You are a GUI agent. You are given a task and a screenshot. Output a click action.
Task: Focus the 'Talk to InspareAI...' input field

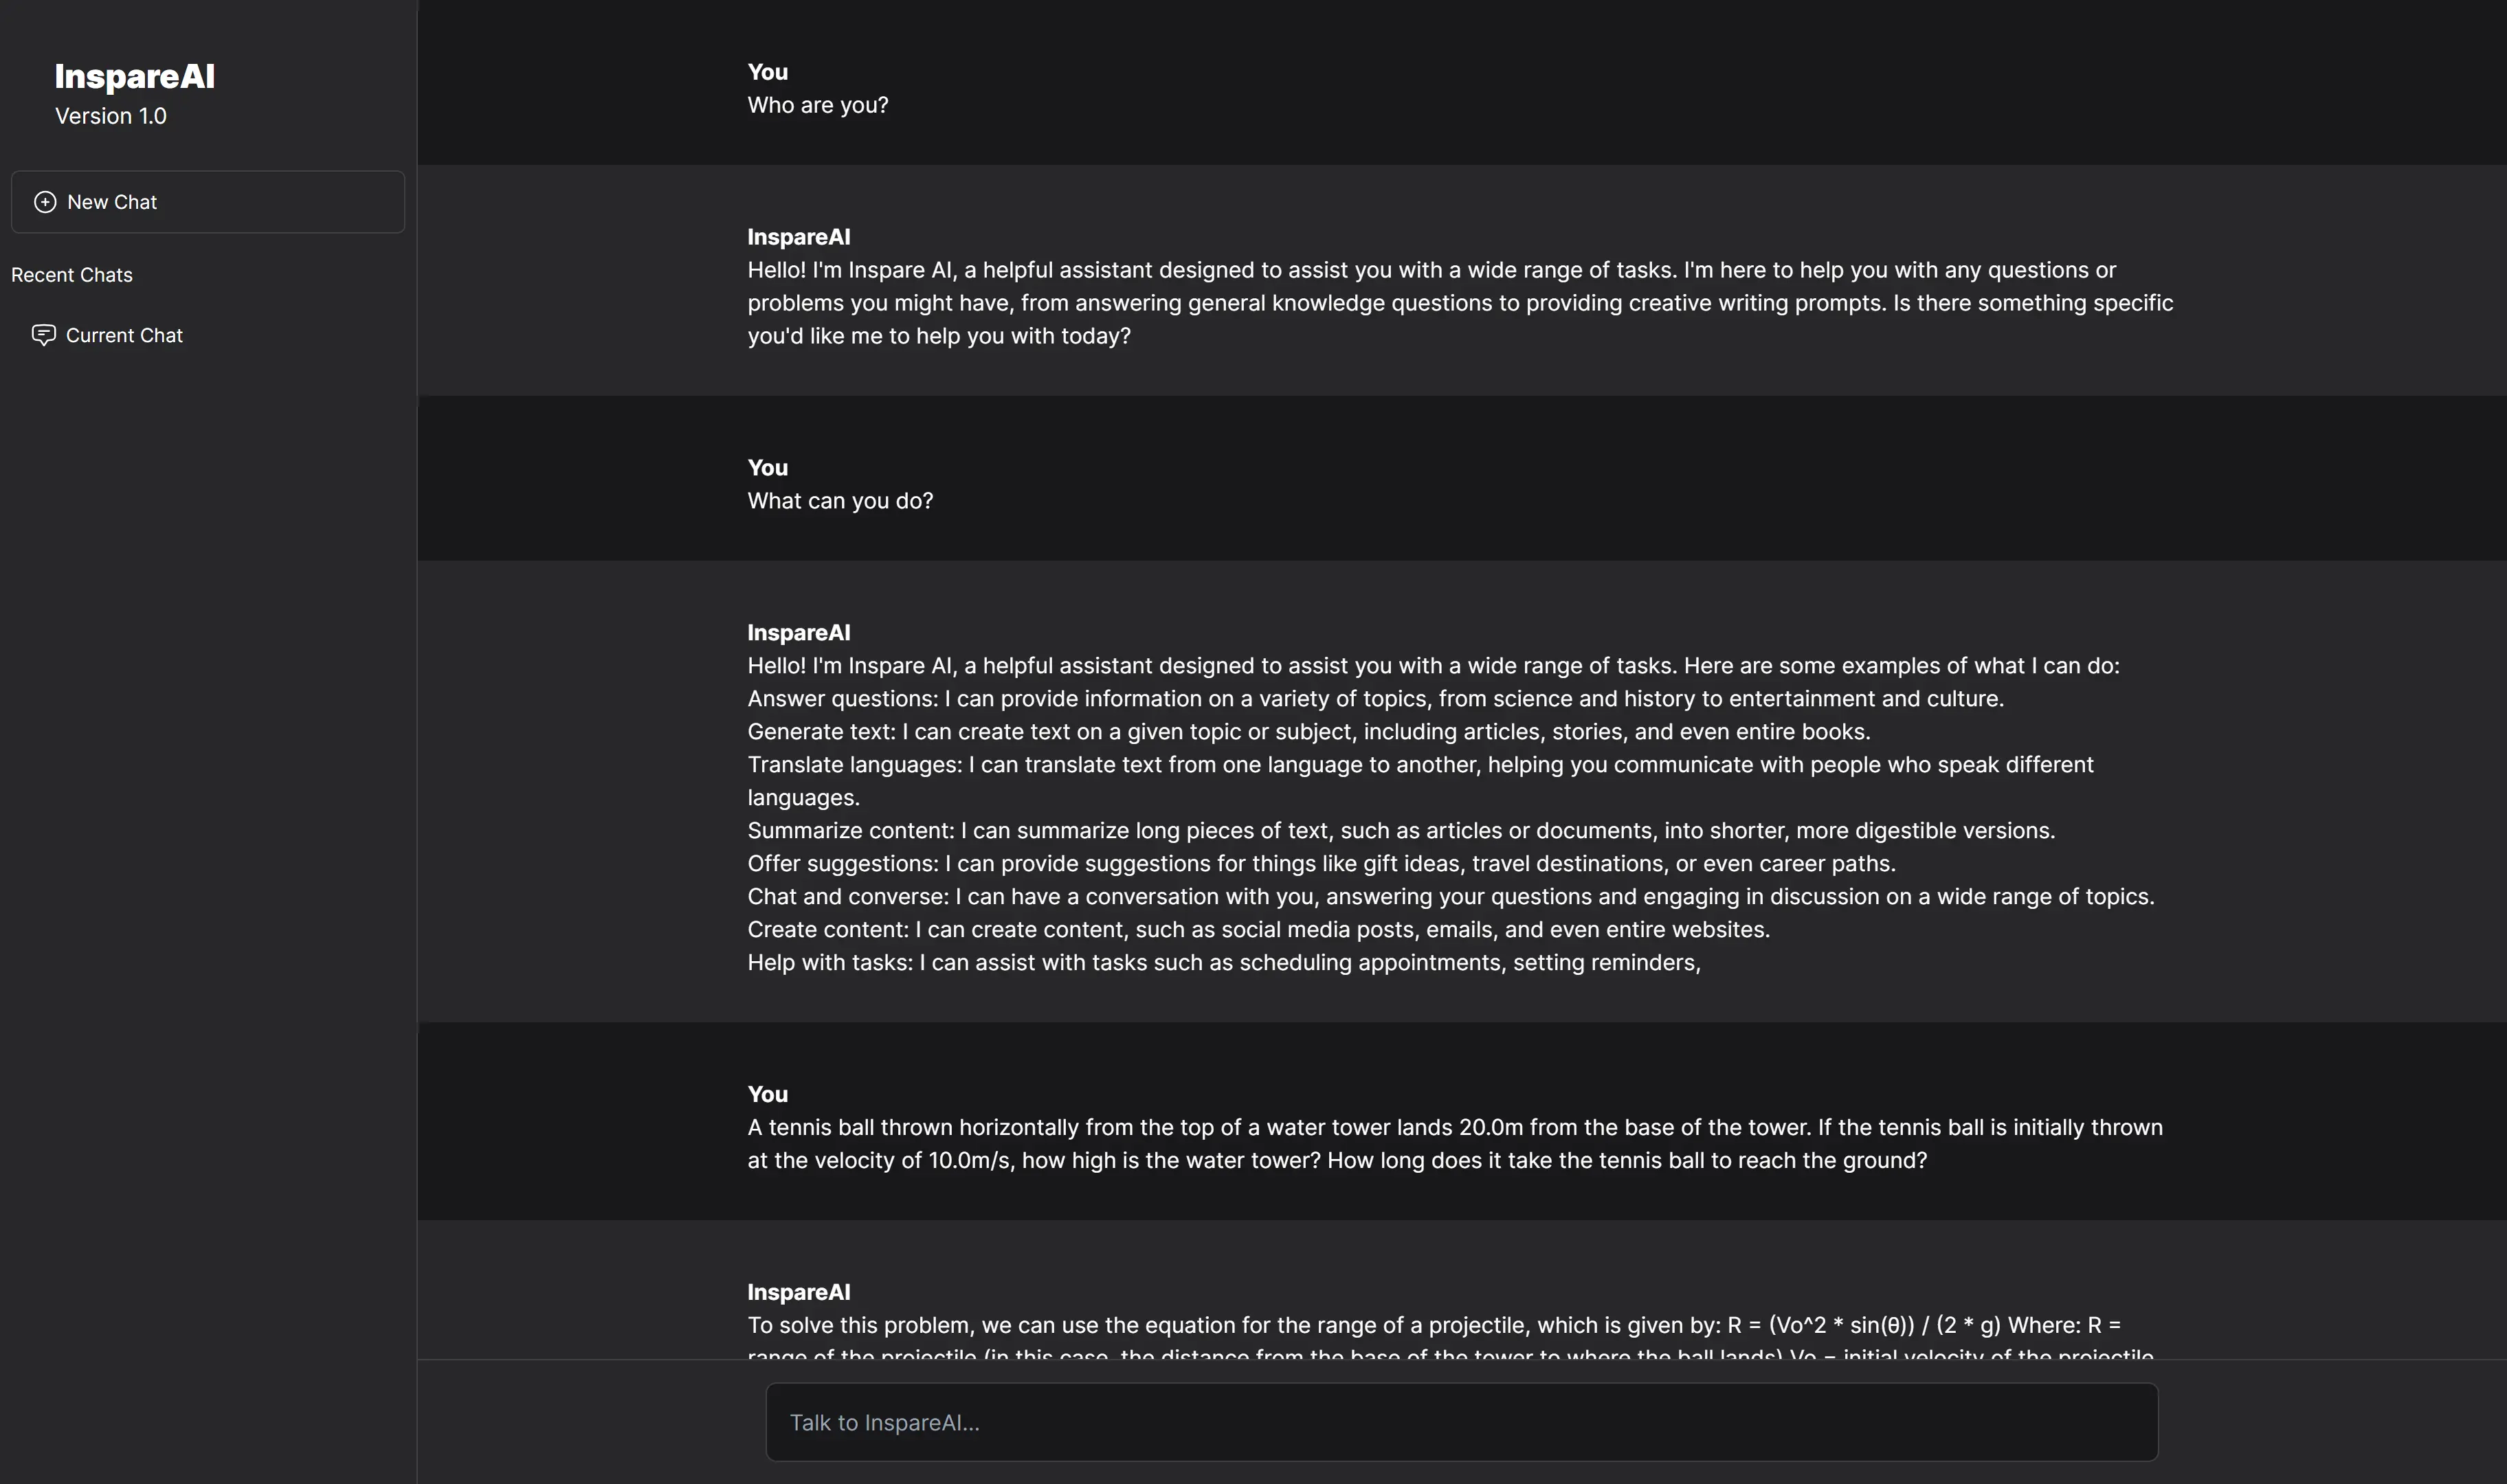pos(1461,1422)
